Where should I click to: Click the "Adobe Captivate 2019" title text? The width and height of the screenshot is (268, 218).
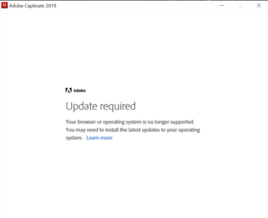[x=33, y=6]
